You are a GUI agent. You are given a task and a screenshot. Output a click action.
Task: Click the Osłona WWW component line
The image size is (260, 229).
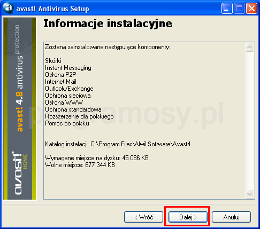click(x=64, y=102)
